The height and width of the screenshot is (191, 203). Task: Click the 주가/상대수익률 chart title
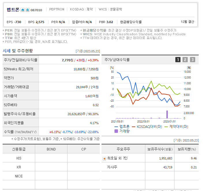pyautogui.click(x=117, y=60)
